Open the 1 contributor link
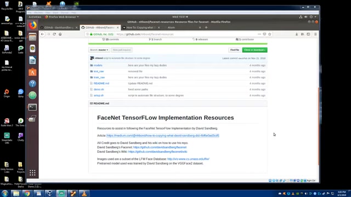The image size is (351, 197). tap(245, 39)
